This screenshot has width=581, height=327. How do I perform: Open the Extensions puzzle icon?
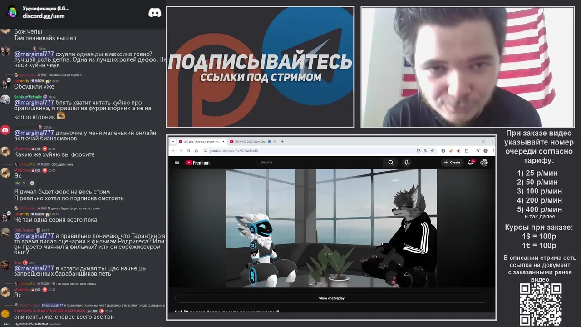467,151
